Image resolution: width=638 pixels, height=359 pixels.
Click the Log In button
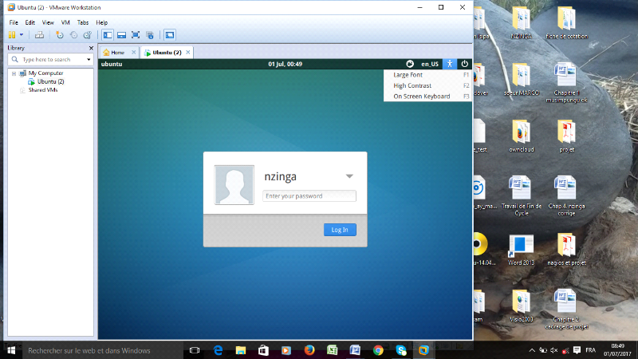[340, 230]
